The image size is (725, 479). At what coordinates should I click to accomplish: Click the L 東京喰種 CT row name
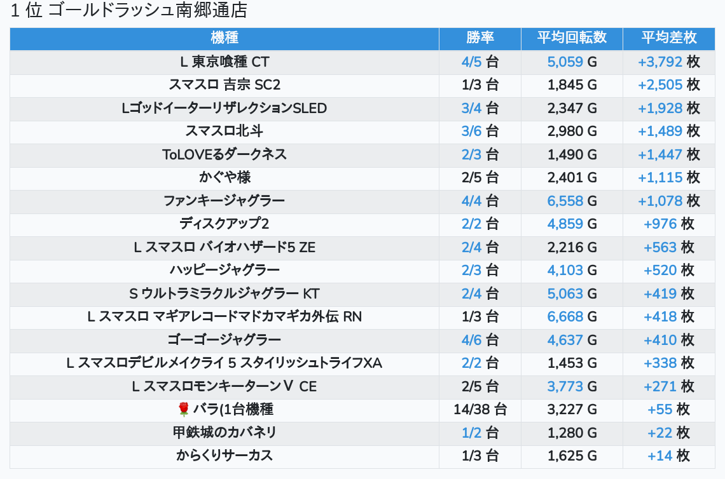(224, 62)
